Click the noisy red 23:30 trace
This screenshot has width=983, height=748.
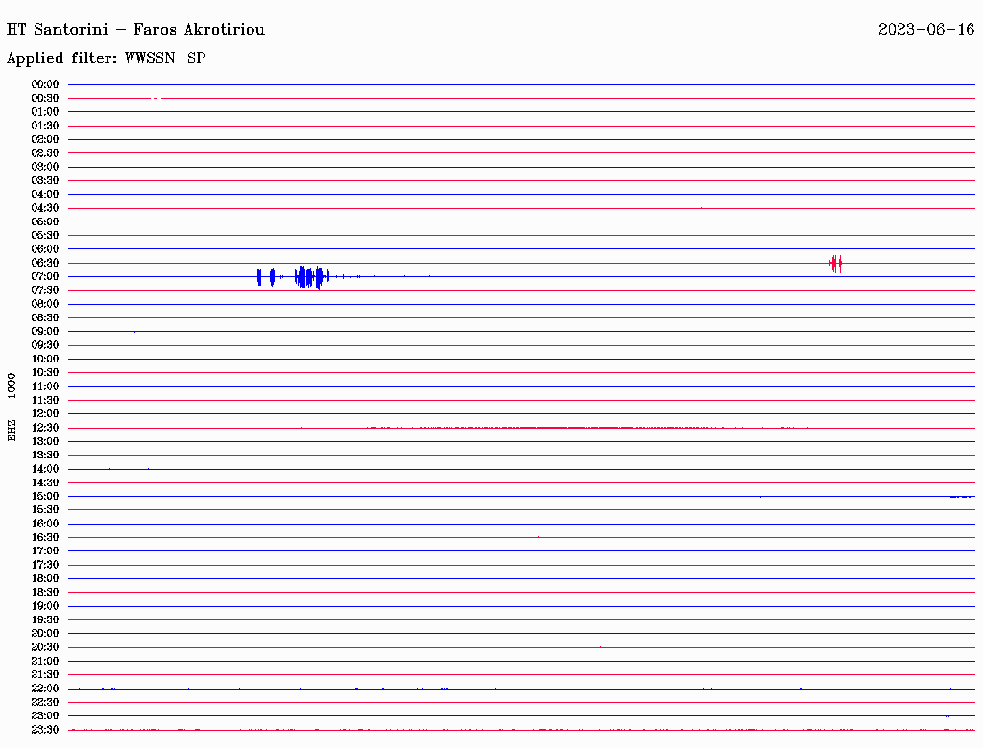click(521, 730)
